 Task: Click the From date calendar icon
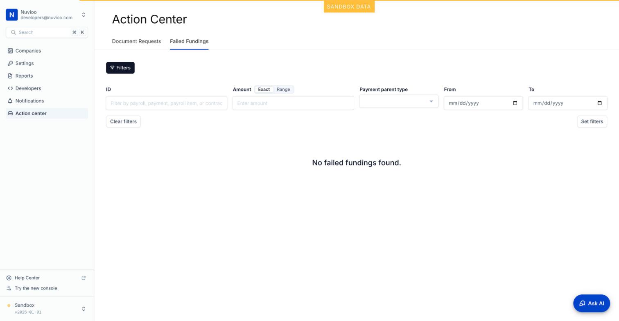point(515,103)
